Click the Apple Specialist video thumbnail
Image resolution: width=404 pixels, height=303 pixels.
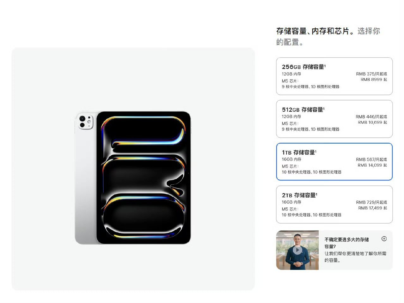(x=297, y=250)
